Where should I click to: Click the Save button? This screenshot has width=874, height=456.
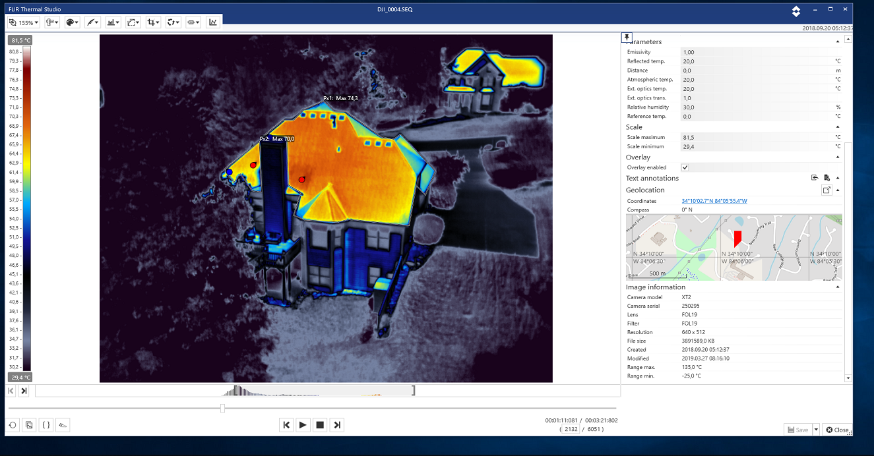pos(798,430)
